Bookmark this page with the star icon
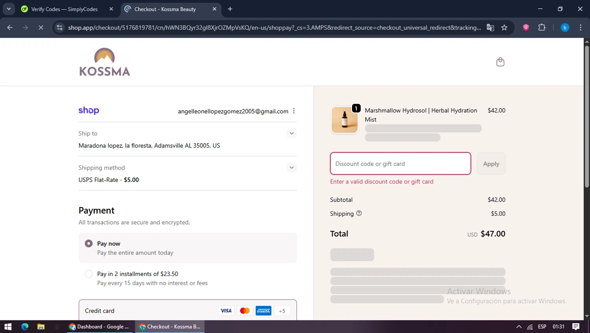Image resolution: width=590 pixels, height=333 pixels. 504,28
